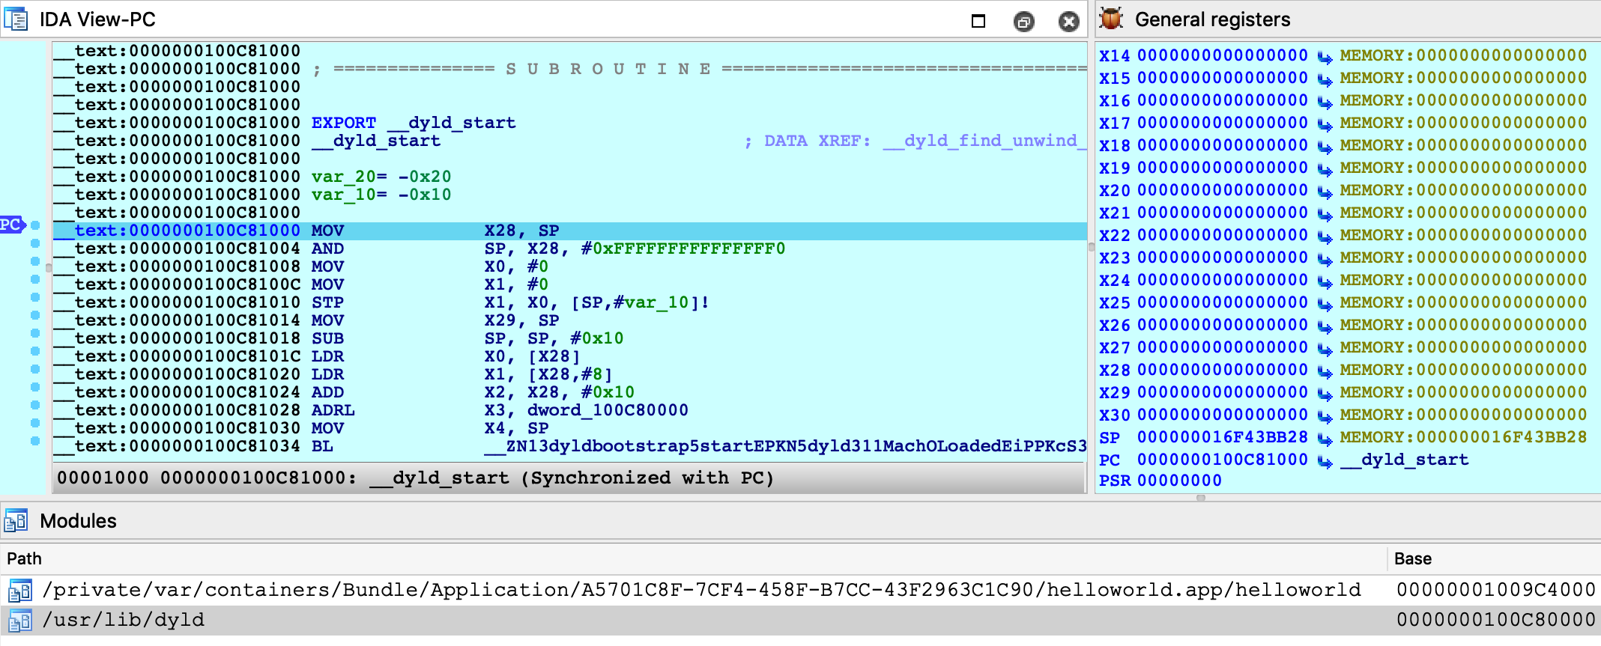Click the IDA View-PC panel icon
This screenshot has height=646, width=1601.
(16, 19)
